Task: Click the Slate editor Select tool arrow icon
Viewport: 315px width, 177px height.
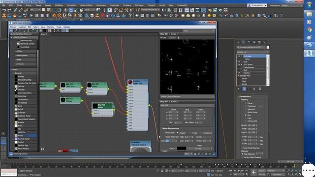Action: coord(11,30)
